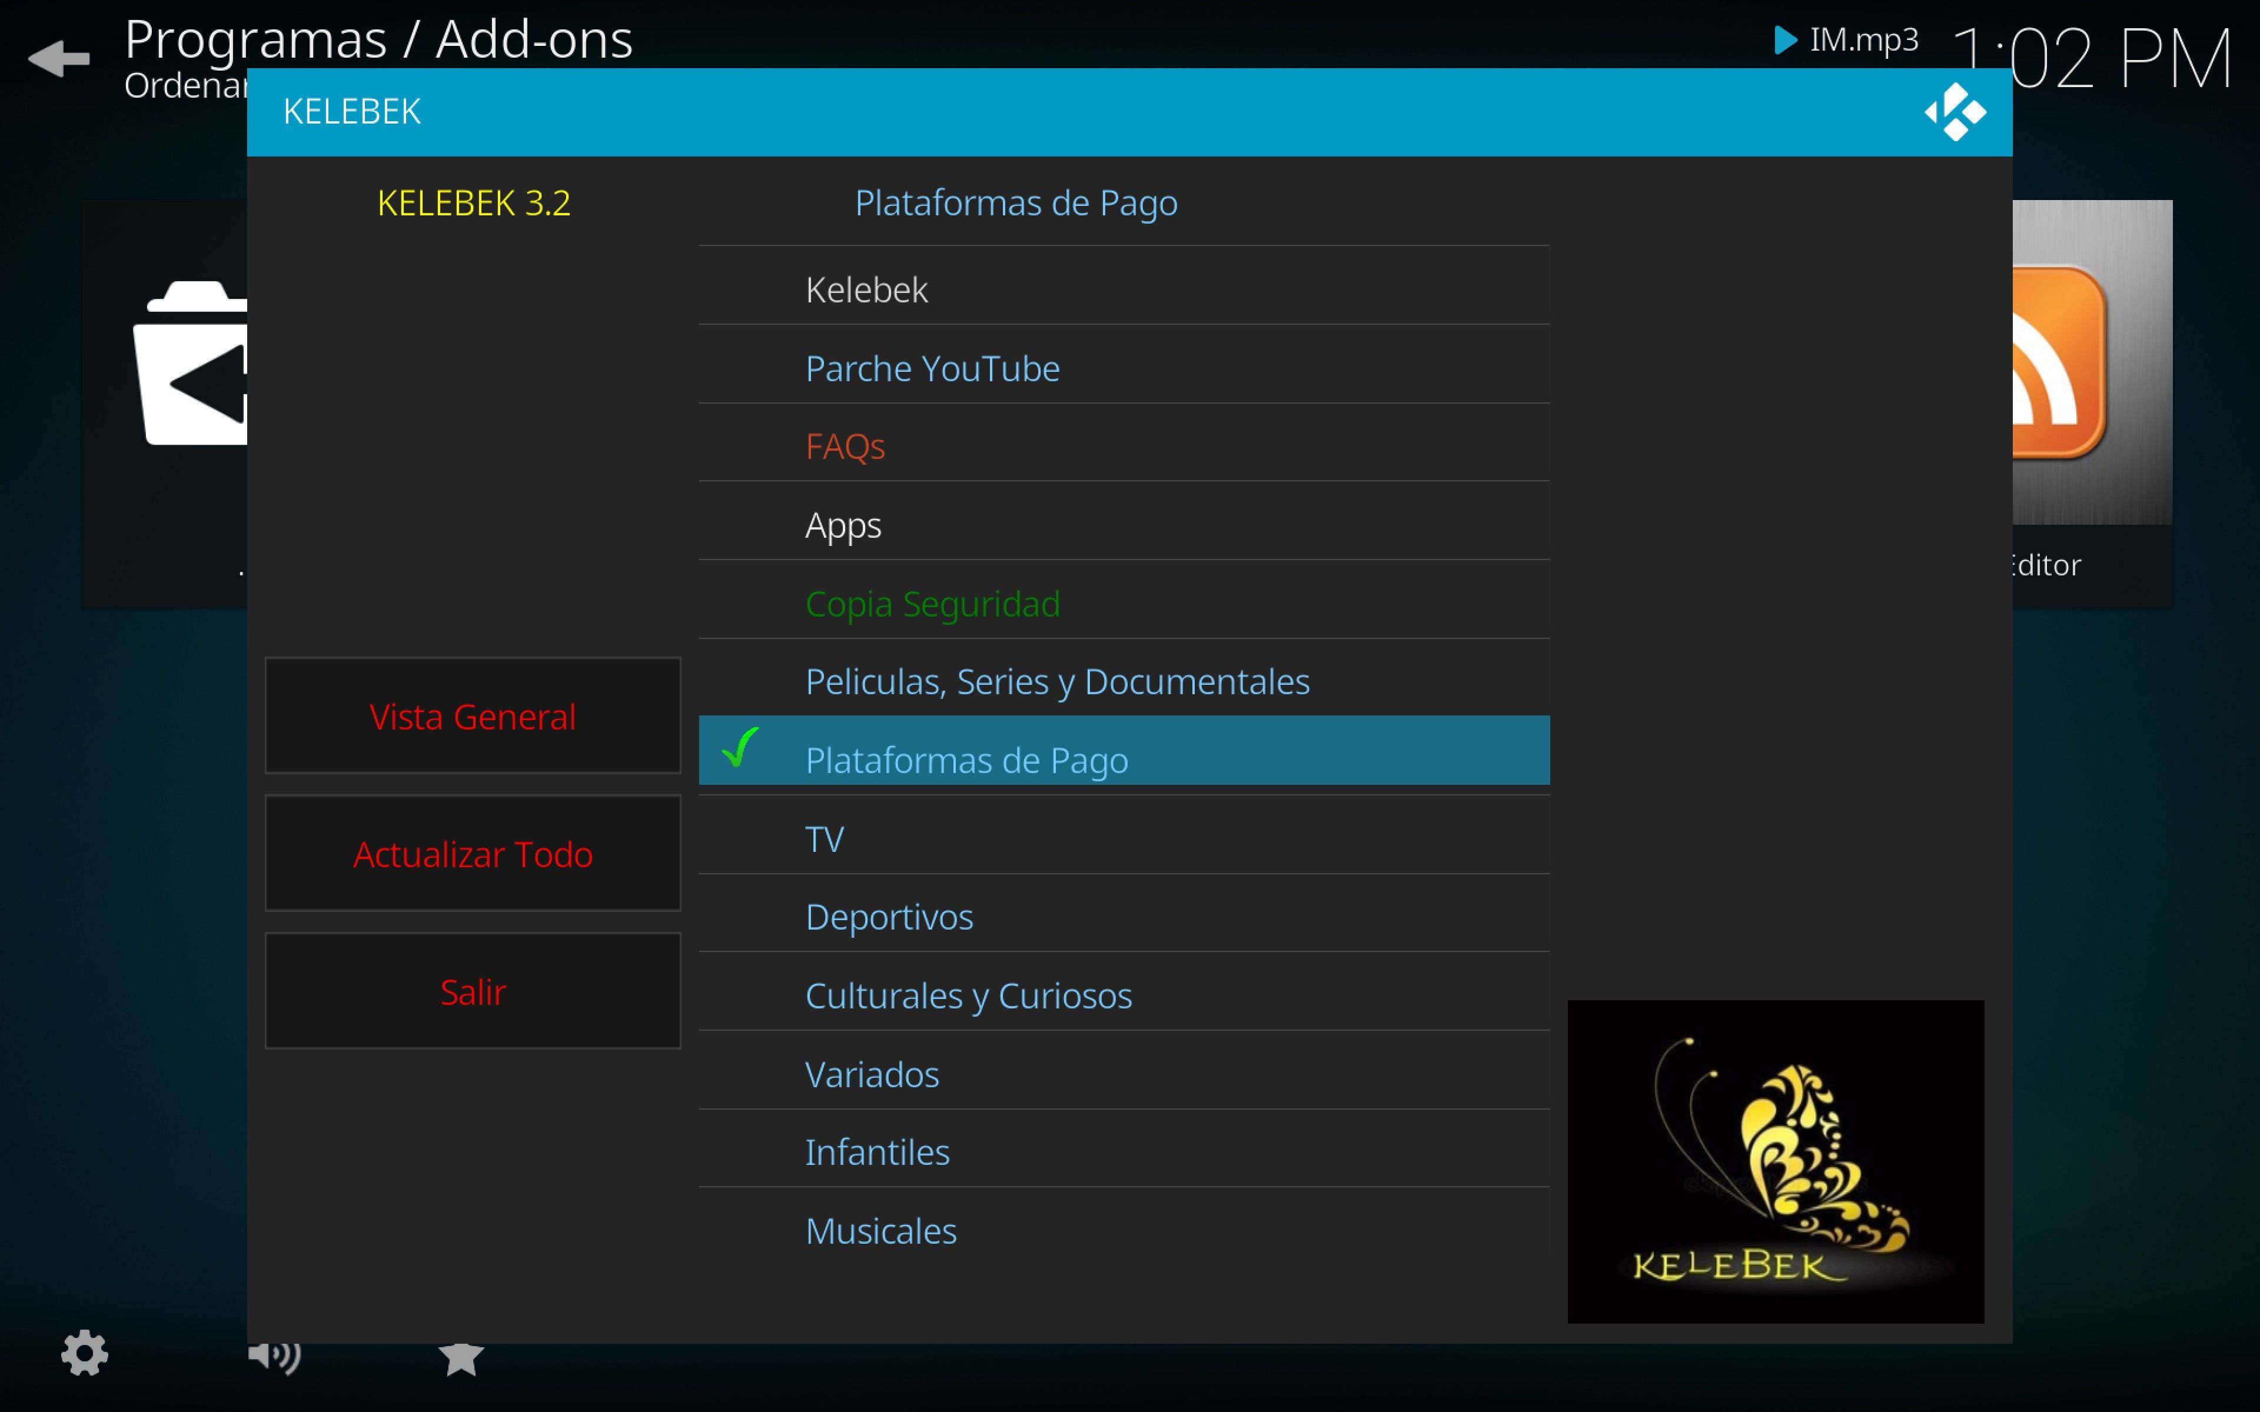Click the KELEBEK dialog title

(x=352, y=111)
